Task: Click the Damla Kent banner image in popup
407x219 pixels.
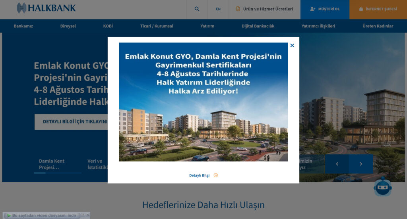Action: coord(203,102)
